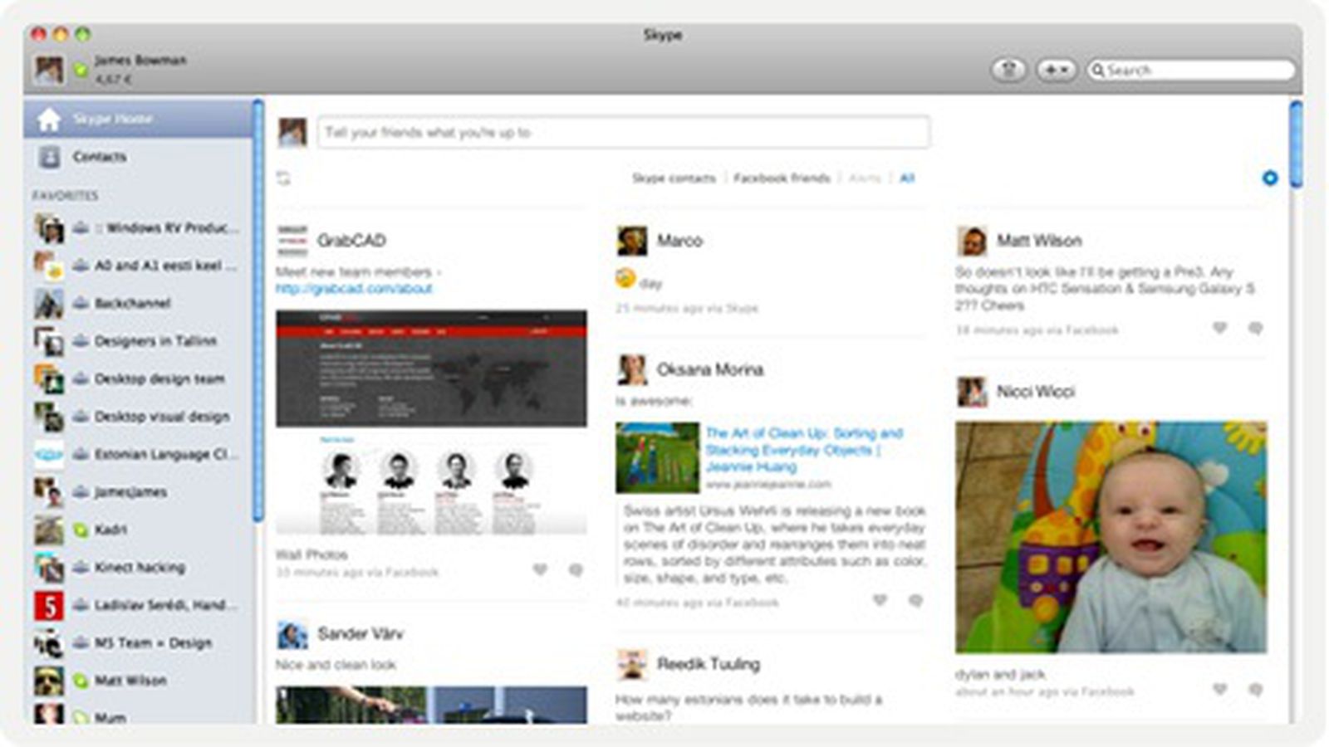Viewport: 1329px width, 747px height.
Task: Click the mood message input field
Action: pyautogui.click(x=623, y=133)
